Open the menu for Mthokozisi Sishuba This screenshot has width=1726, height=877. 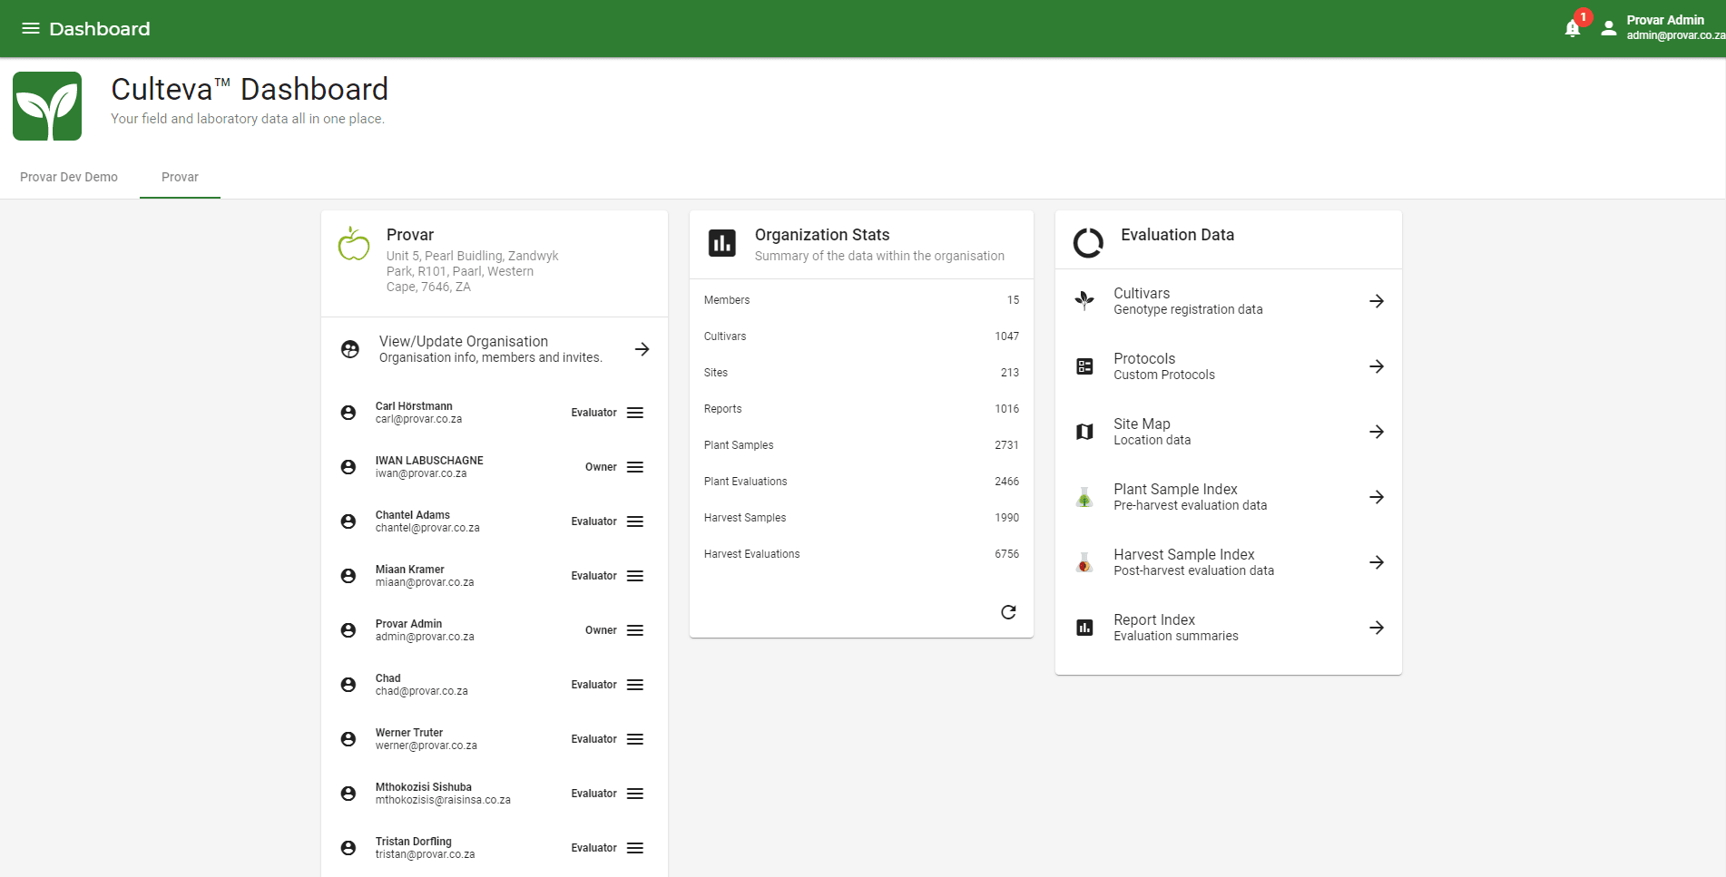[x=635, y=794]
